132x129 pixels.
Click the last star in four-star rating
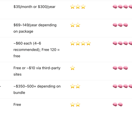88,43
